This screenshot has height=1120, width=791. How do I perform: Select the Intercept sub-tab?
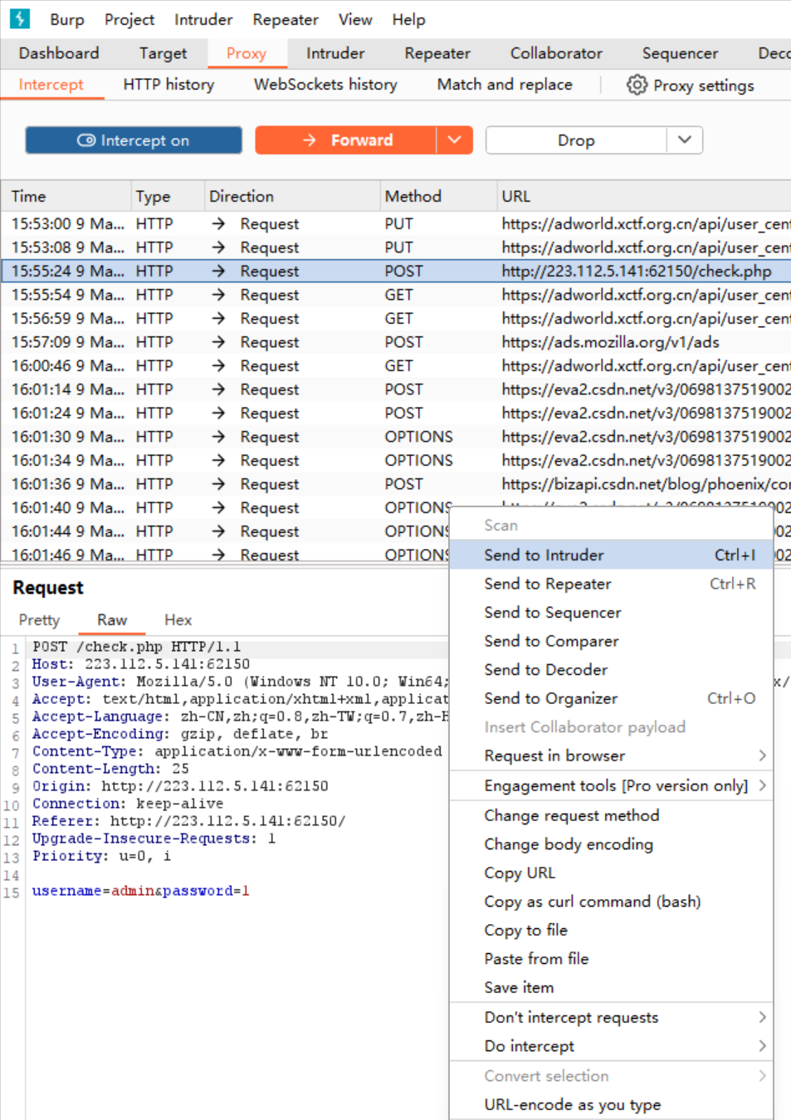pos(51,85)
